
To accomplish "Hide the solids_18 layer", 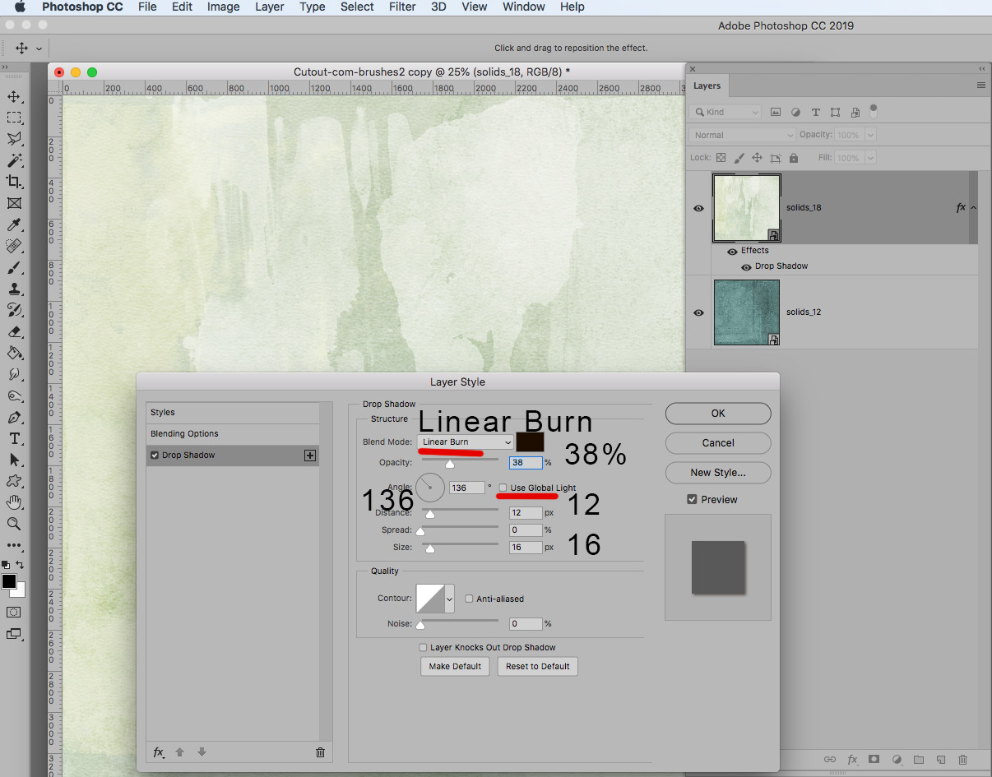I will click(x=698, y=209).
